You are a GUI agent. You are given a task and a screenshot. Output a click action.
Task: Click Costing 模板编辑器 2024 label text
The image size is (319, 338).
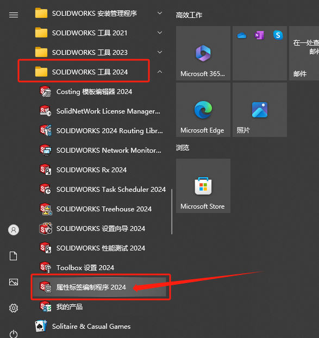(94, 92)
